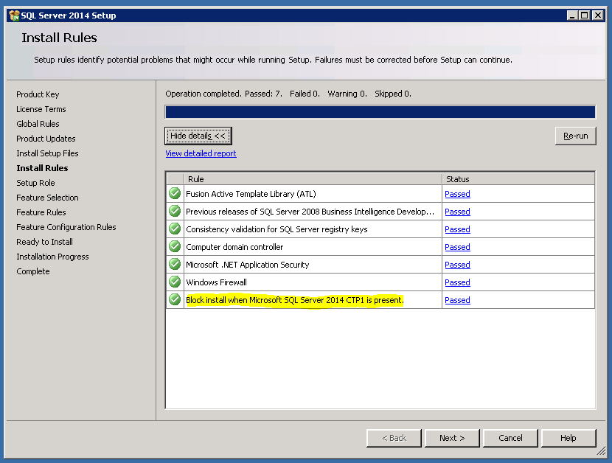The height and width of the screenshot is (463, 612).
Task: Open View detailed report link
Action: pyautogui.click(x=201, y=153)
